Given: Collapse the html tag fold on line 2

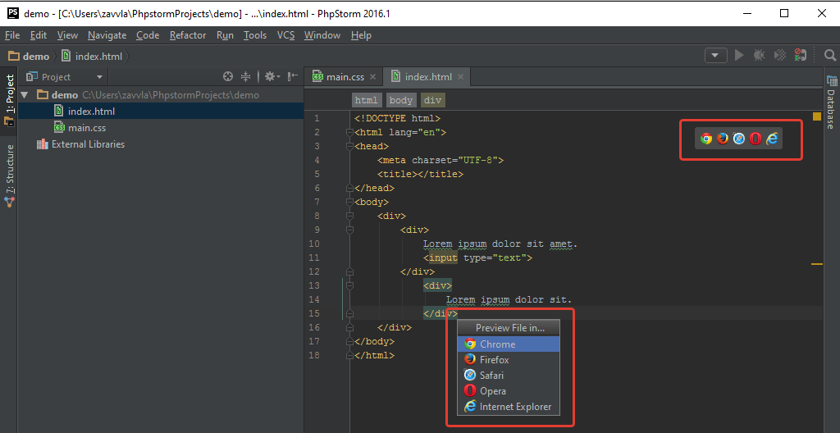Looking at the screenshot, I should (x=349, y=132).
